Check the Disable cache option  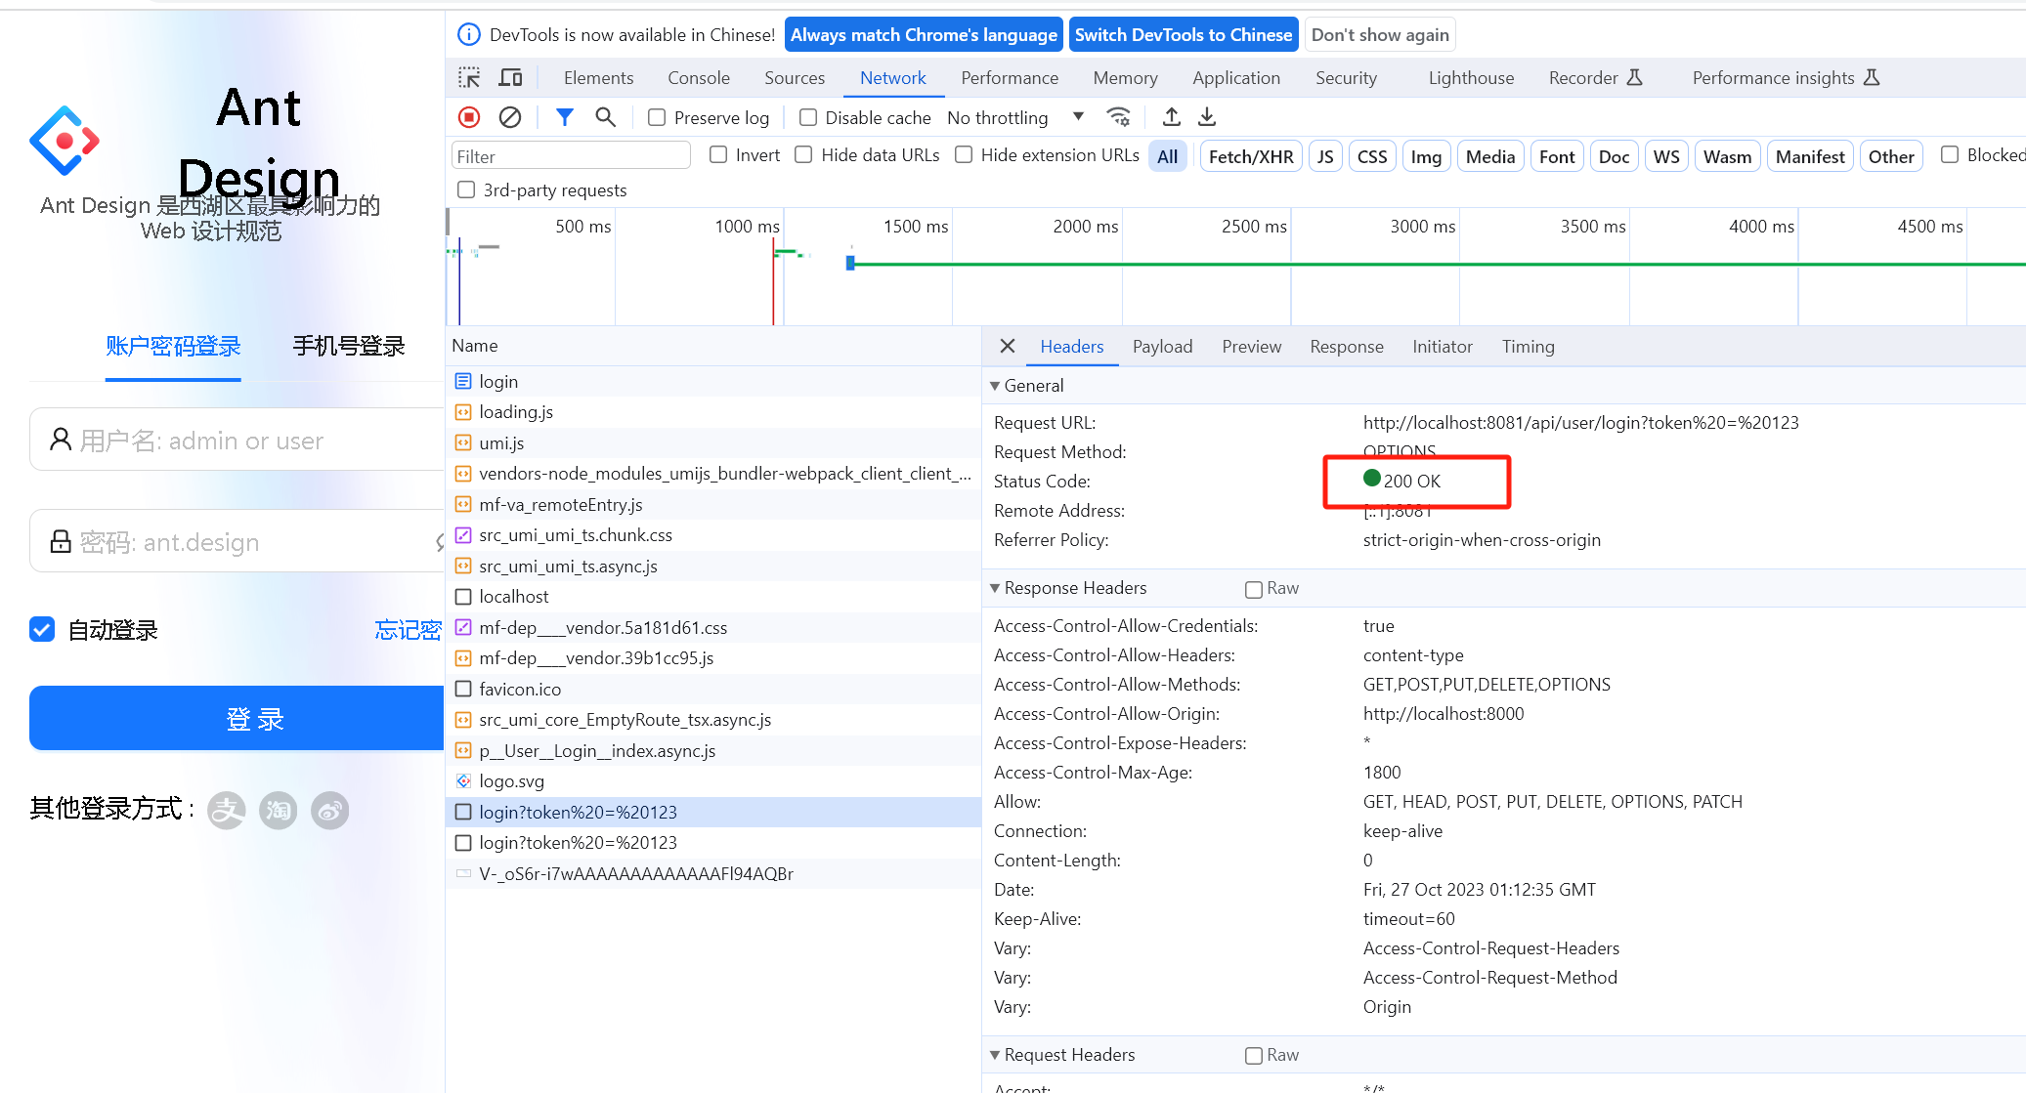coord(808,117)
